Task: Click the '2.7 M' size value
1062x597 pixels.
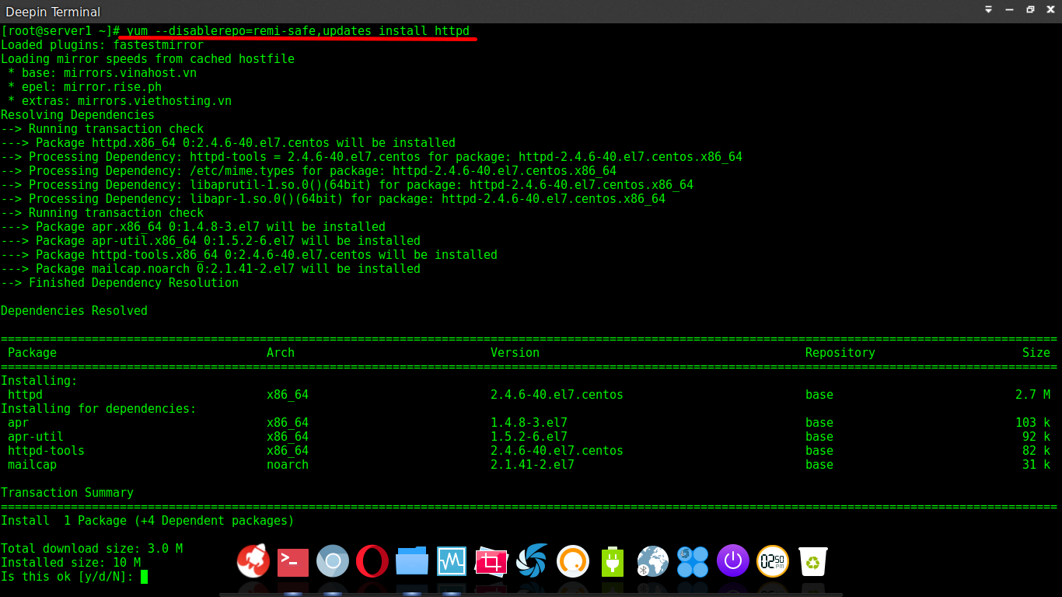Action: (1032, 395)
